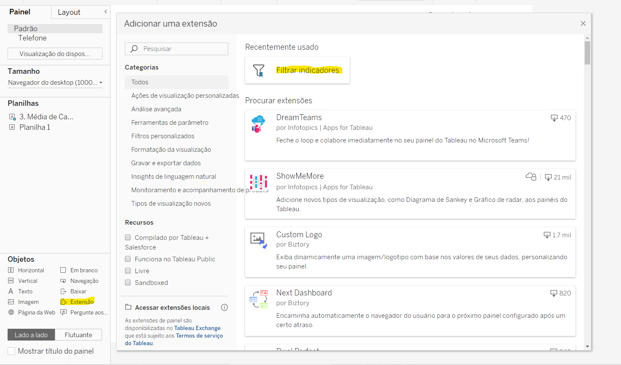
Task: Click the Next Dashboard extension icon
Action: tap(259, 299)
